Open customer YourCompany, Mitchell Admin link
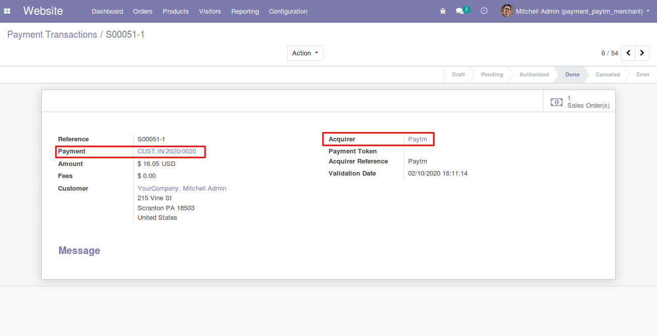Viewport: 657px width, 336px height. (x=182, y=189)
